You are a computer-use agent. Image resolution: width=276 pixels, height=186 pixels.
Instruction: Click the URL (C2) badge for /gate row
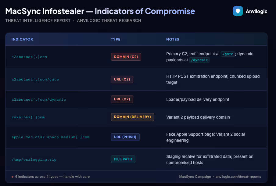coord(122,79)
